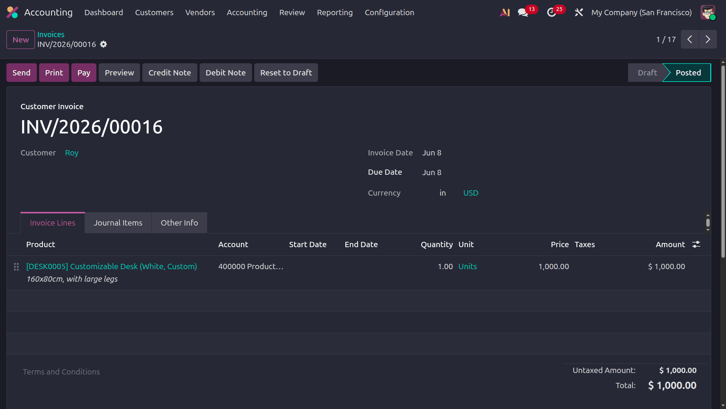
Task: Click the Print button
Action: click(x=54, y=72)
